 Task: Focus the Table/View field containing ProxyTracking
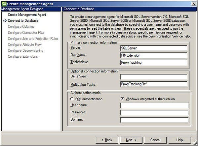(154, 62)
